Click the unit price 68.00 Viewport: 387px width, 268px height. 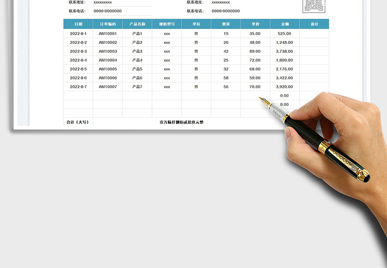point(255,69)
